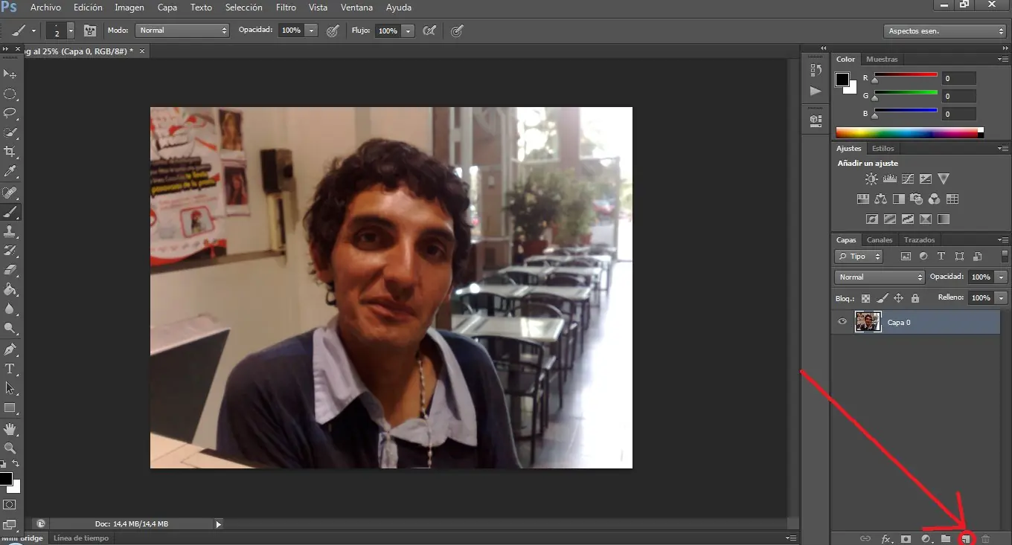
Task: Add a Brightness/Contrast adjustment
Action: 871,178
